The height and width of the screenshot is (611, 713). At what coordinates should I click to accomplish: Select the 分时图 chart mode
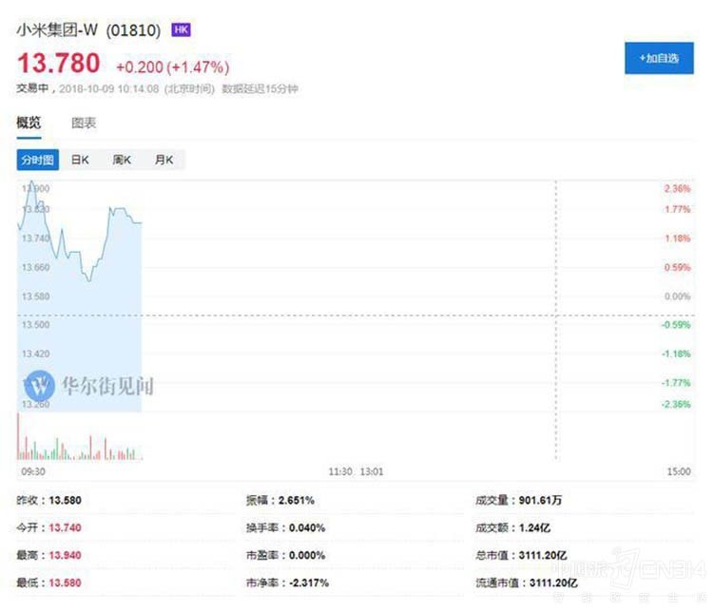(38, 160)
